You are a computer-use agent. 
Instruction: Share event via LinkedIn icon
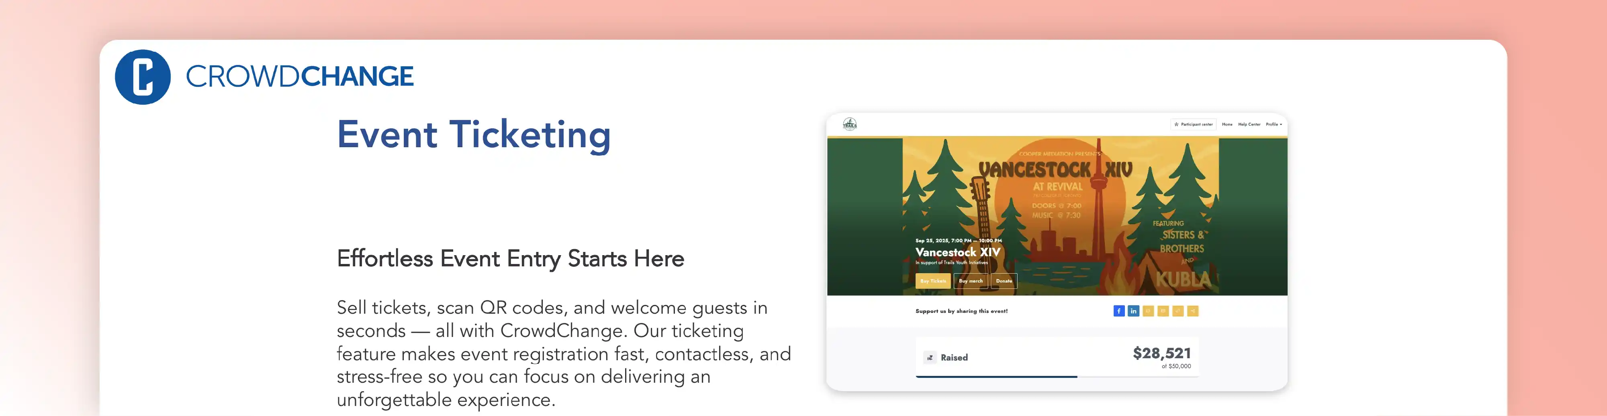pyautogui.click(x=1133, y=311)
